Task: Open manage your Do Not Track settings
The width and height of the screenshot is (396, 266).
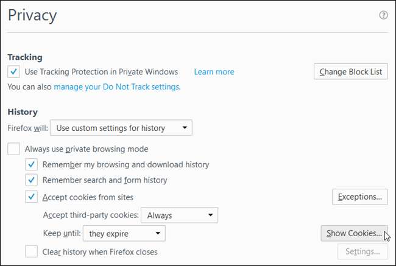Action: coord(116,87)
